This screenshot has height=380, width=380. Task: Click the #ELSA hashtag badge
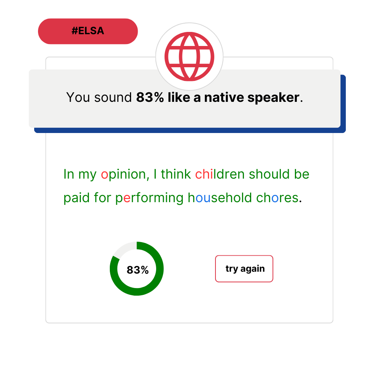coord(88,31)
